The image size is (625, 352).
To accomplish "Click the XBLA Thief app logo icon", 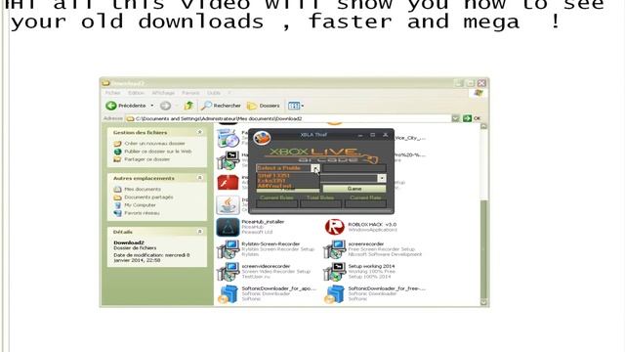I will click(x=262, y=138).
